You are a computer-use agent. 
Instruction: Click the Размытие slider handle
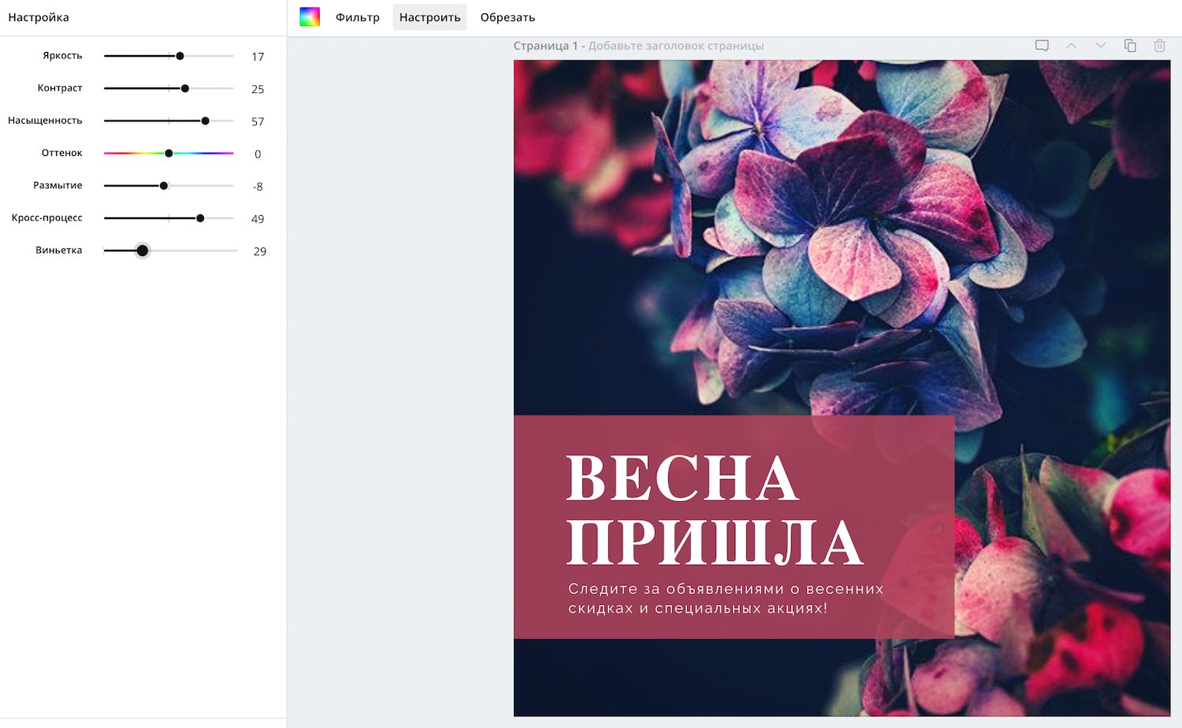click(164, 186)
